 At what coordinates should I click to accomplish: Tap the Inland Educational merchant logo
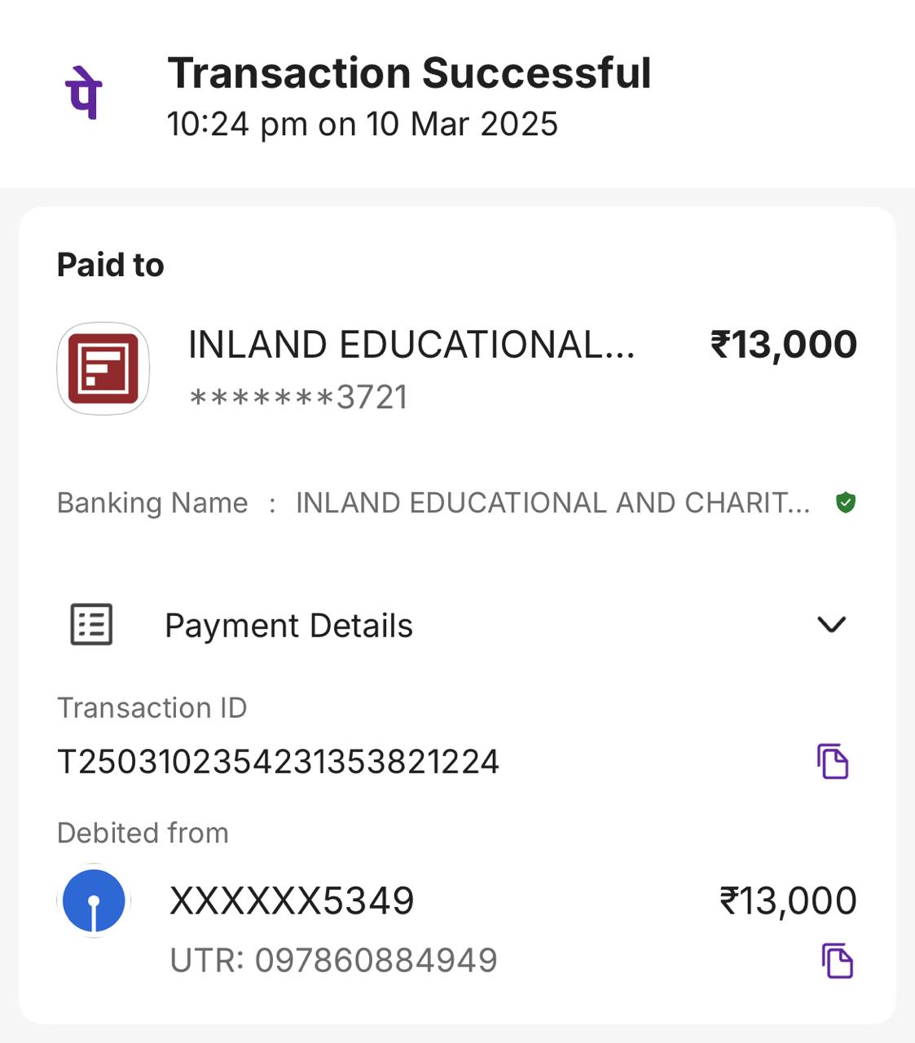(x=103, y=368)
